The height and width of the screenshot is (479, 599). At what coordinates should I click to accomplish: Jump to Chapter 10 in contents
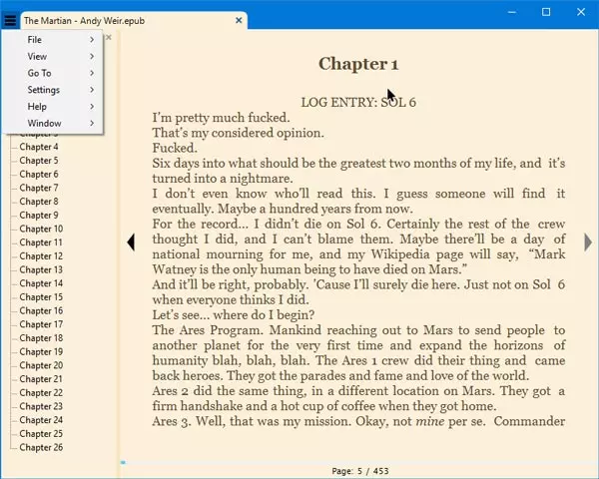tap(41, 229)
